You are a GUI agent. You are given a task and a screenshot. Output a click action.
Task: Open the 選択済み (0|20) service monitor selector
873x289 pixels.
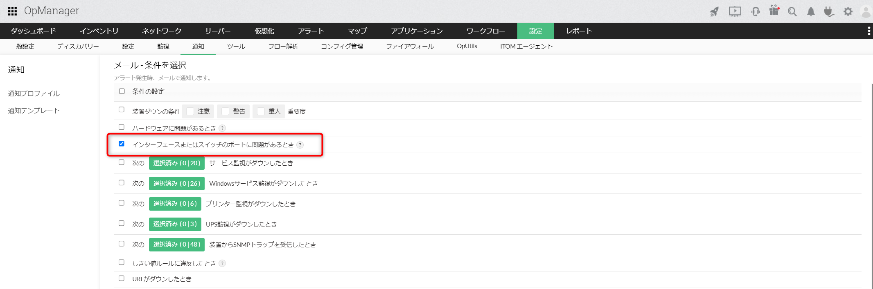pos(176,163)
